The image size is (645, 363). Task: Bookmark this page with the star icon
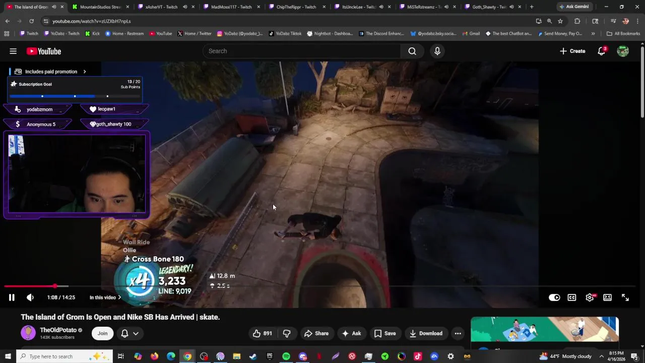pos(560,21)
